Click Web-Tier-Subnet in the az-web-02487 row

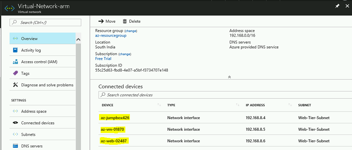point(314,141)
